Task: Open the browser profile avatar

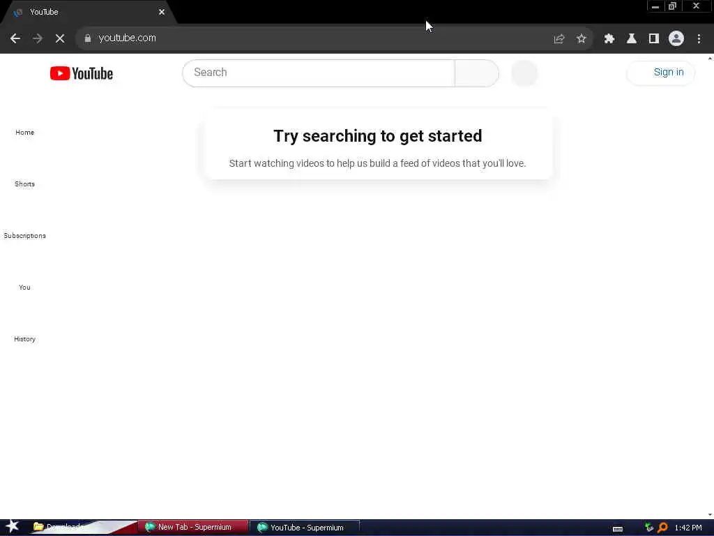Action: [x=676, y=38]
